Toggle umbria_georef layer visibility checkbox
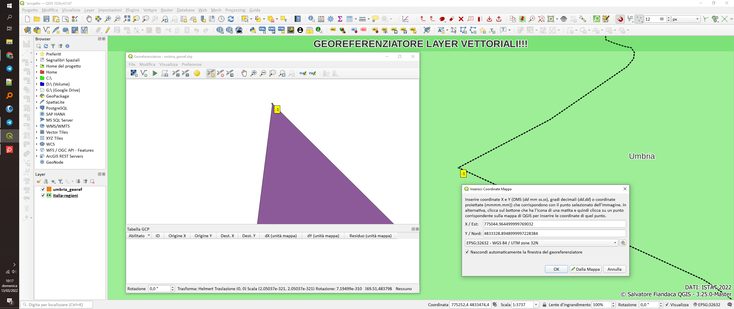This screenshot has height=309, width=734. coord(43,189)
